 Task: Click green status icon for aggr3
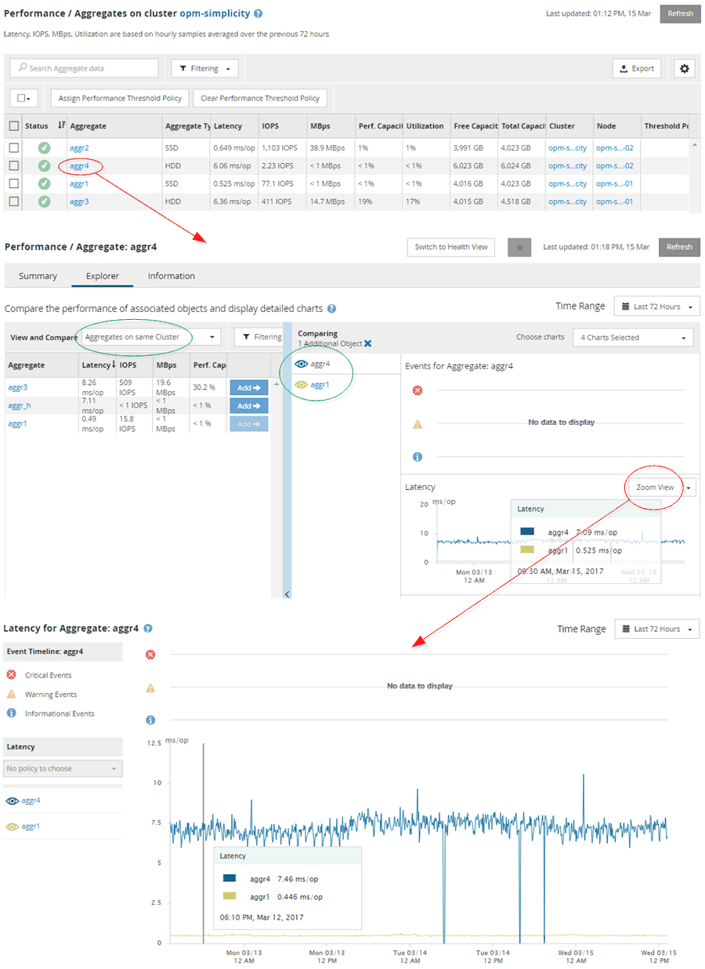tap(45, 201)
